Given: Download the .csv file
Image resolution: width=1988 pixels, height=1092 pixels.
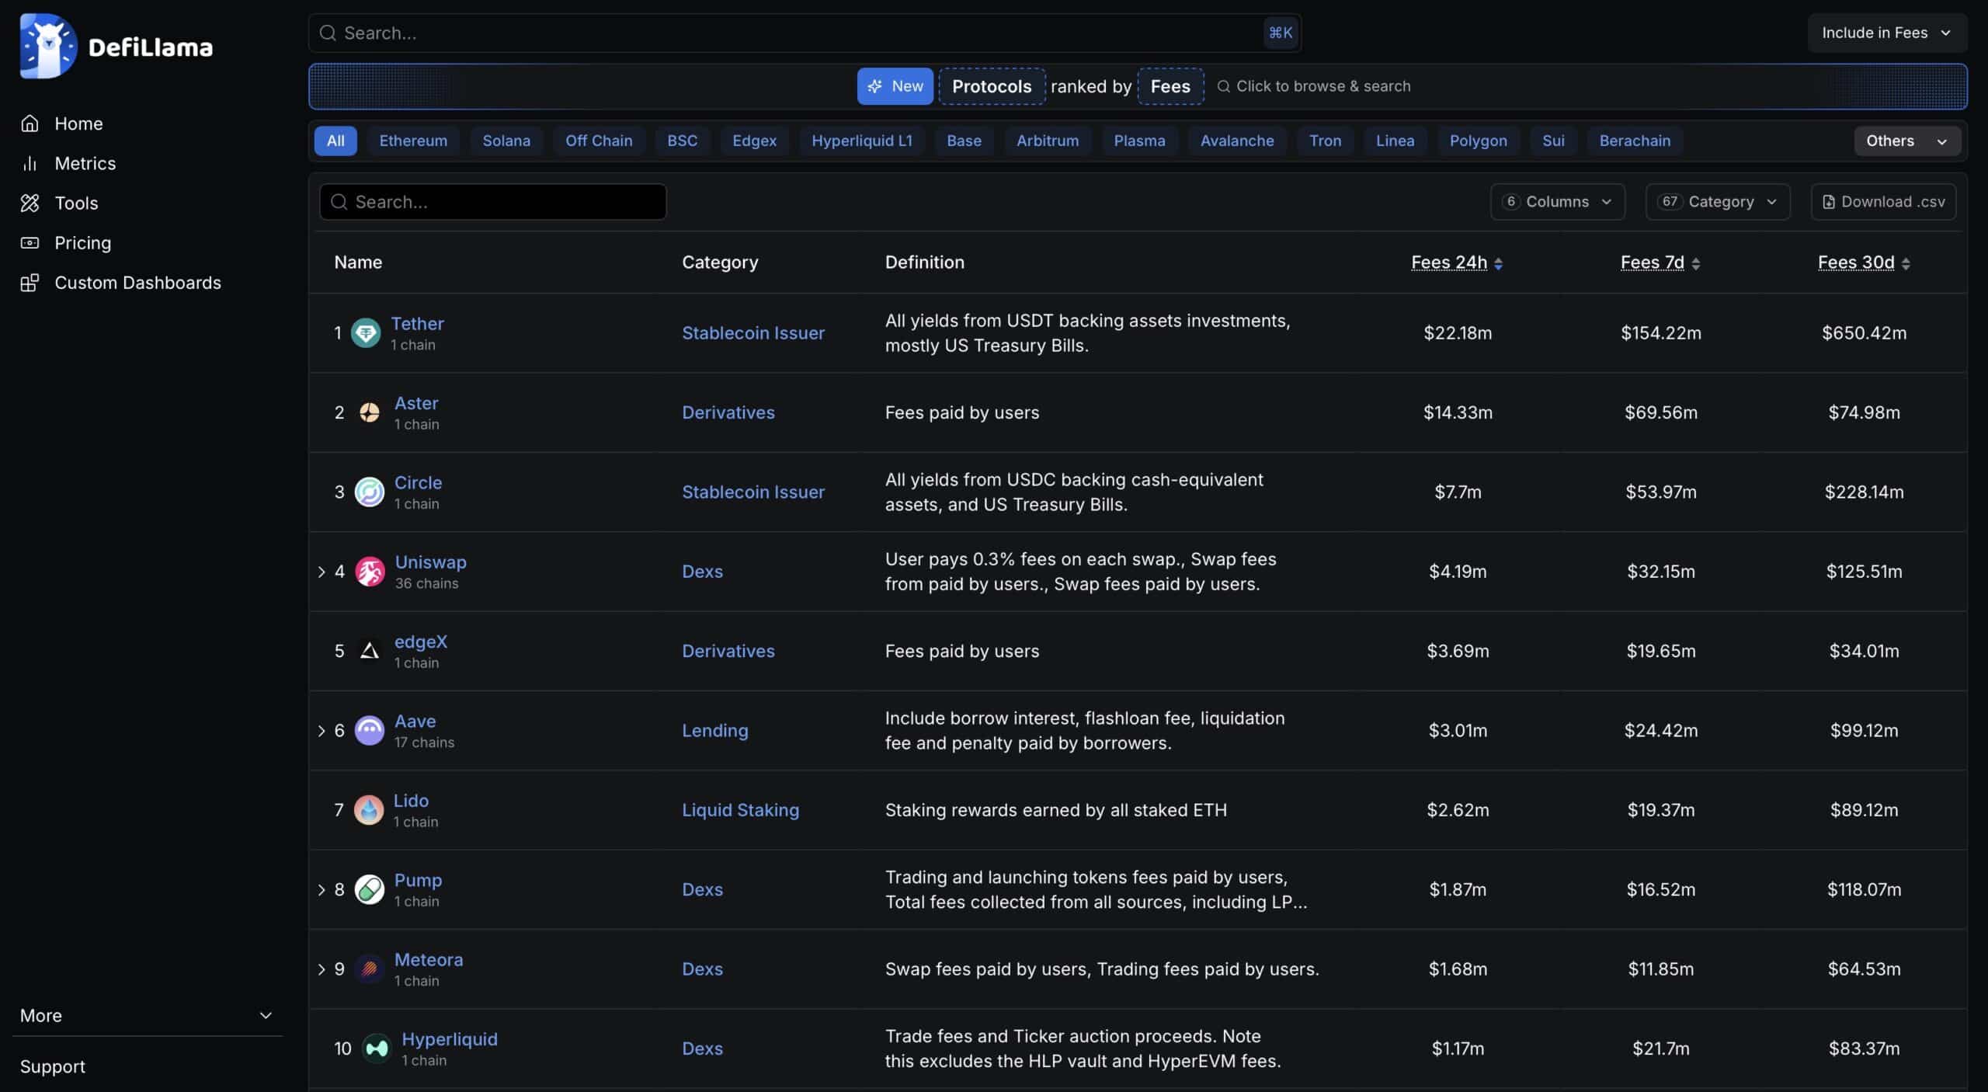Looking at the screenshot, I should click(x=1883, y=202).
